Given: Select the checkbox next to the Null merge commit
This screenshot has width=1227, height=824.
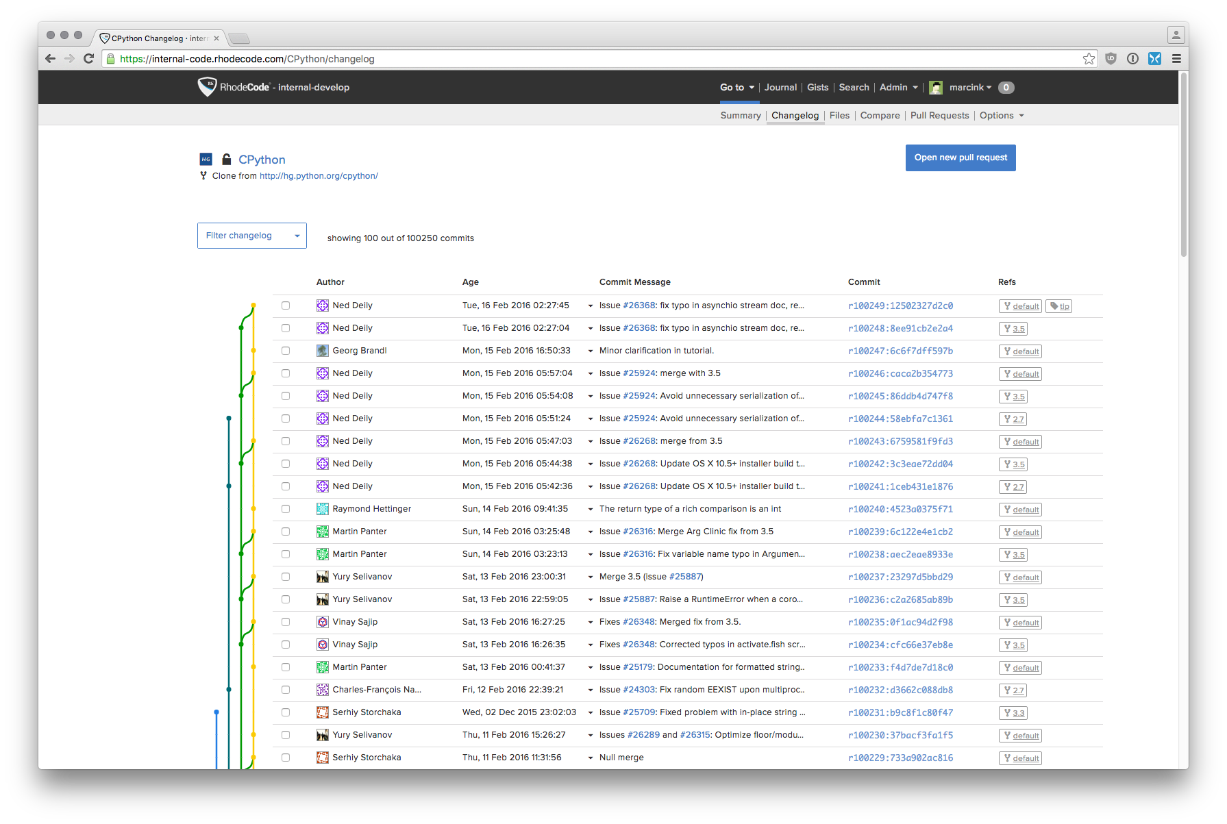Looking at the screenshot, I should click(286, 757).
